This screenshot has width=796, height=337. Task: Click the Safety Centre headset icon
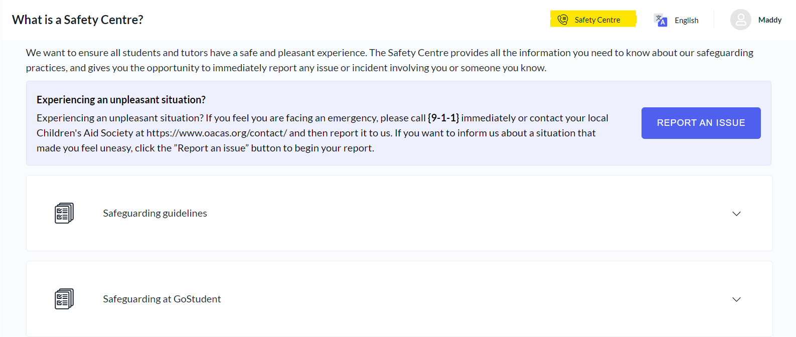click(x=563, y=20)
